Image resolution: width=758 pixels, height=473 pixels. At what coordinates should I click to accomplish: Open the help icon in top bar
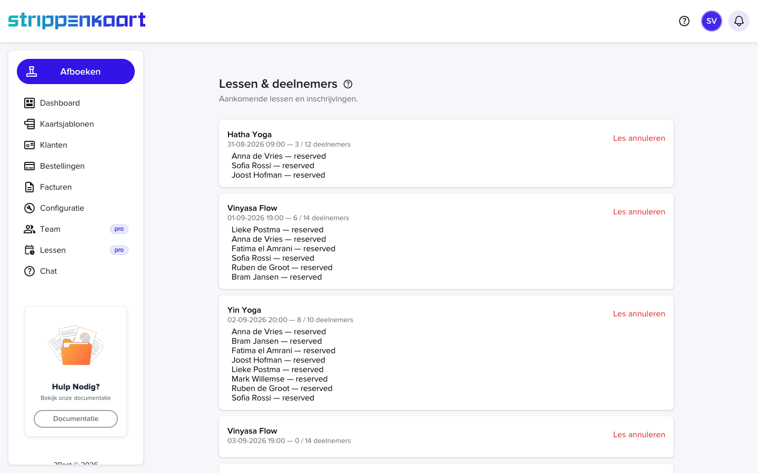coord(684,21)
